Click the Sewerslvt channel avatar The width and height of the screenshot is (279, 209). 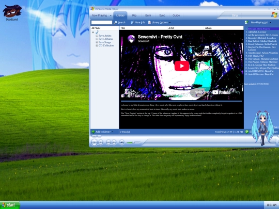pyautogui.click(x=132, y=39)
